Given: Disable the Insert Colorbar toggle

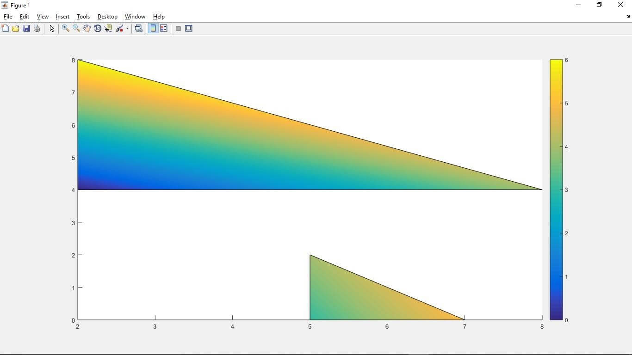Looking at the screenshot, I should [153, 28].
